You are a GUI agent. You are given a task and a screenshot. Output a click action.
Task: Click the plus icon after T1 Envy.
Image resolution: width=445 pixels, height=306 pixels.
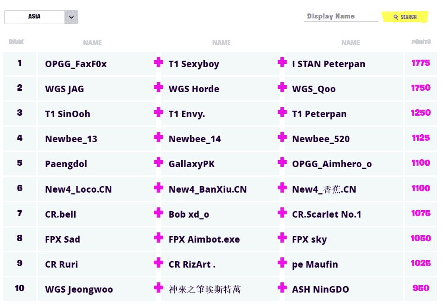(282, 112)
